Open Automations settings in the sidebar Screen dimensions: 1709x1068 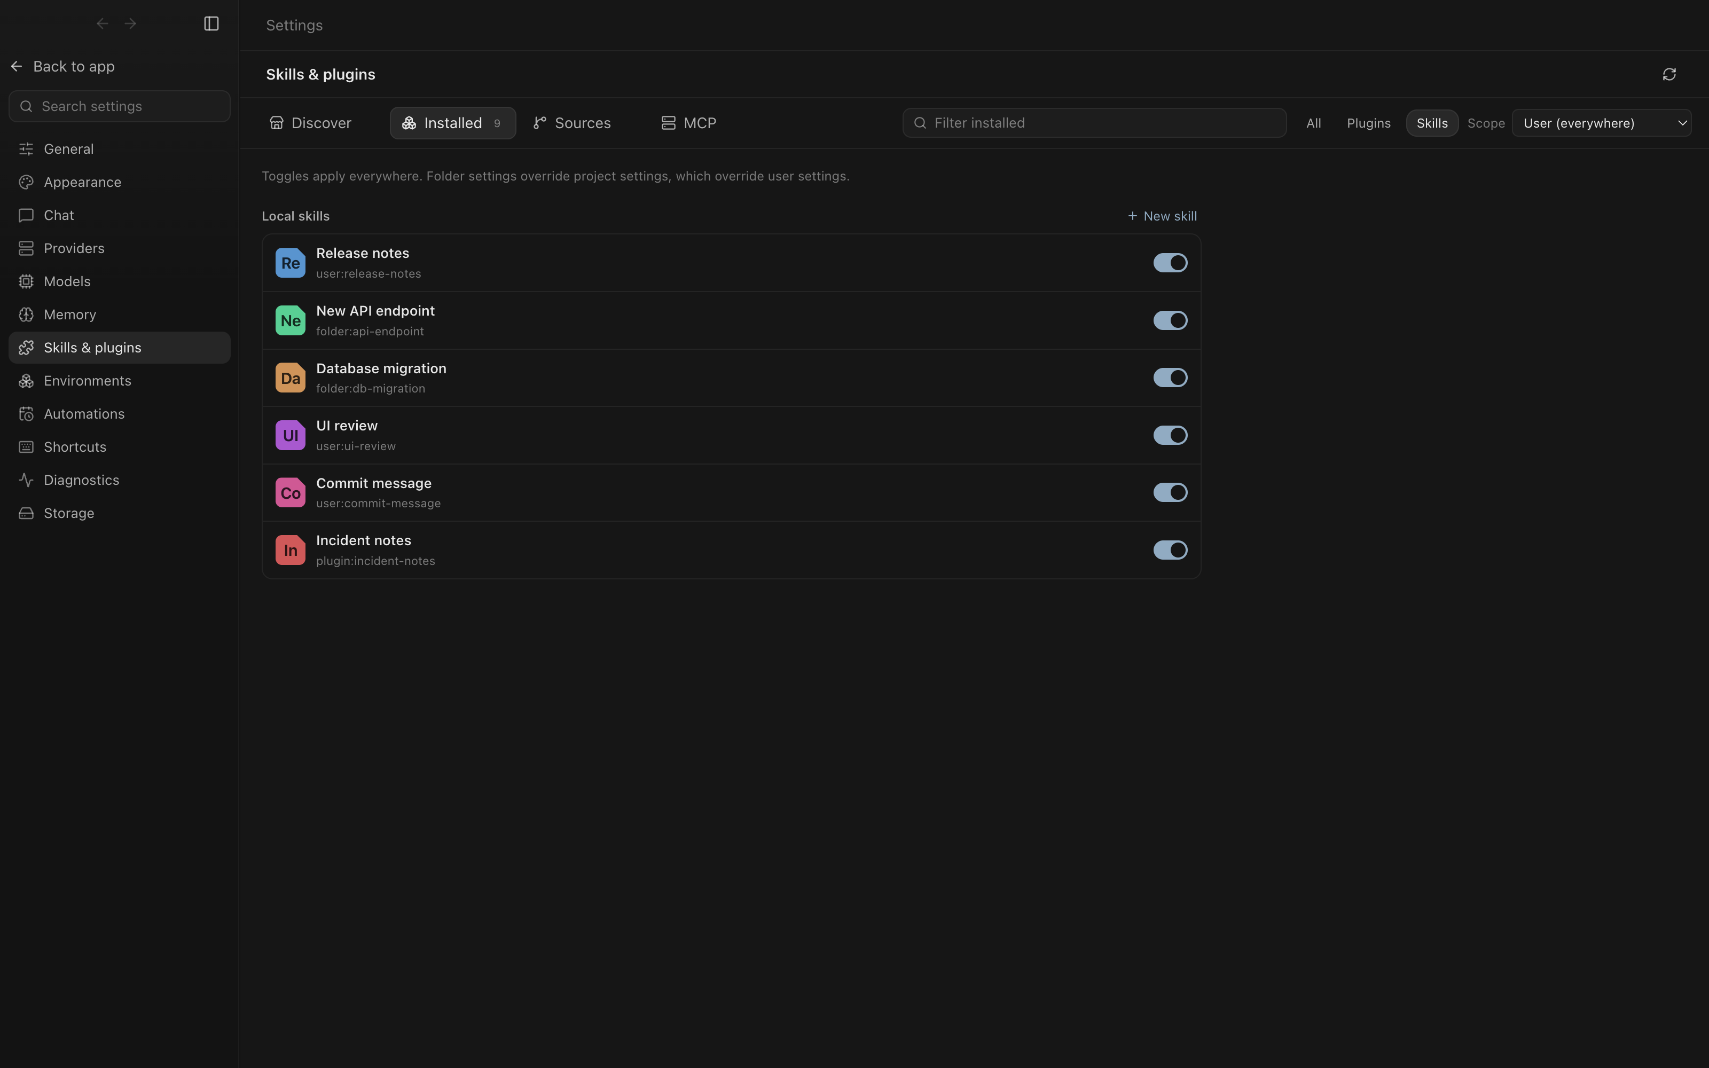click(x=119, y=414)
